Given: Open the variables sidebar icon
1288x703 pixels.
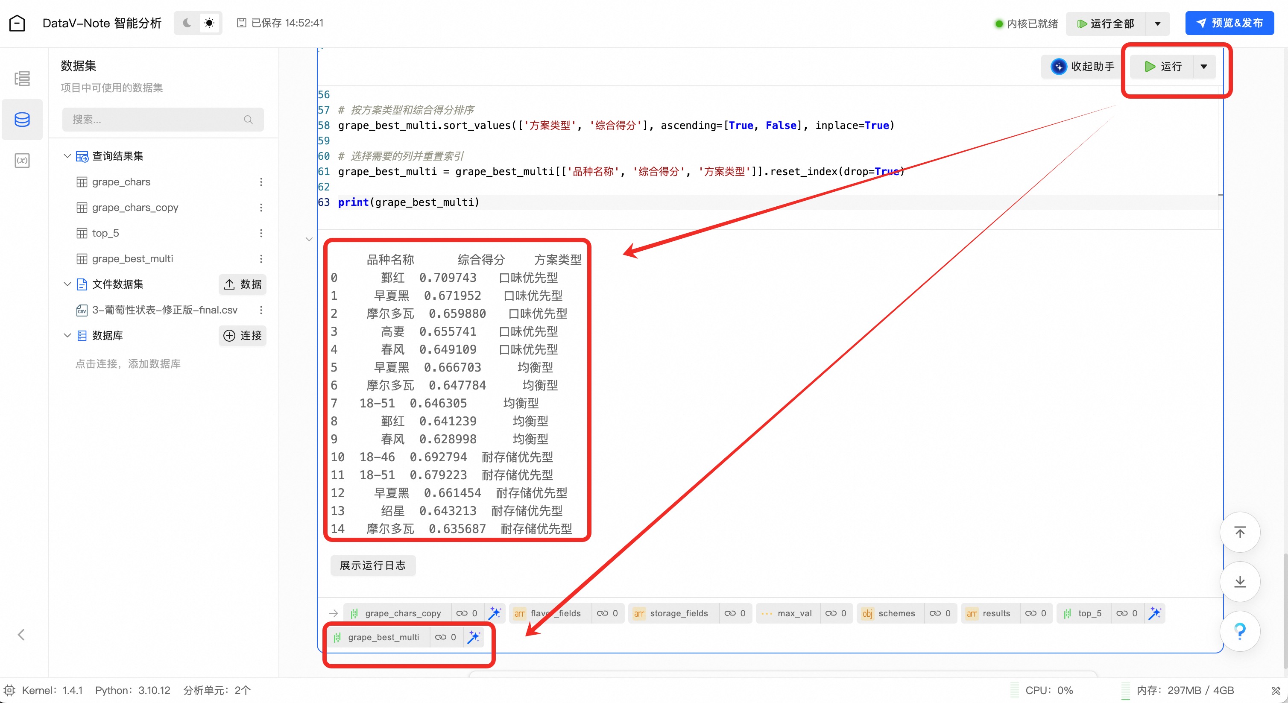Looking at the screenshot, I should (x=22, y=161).
